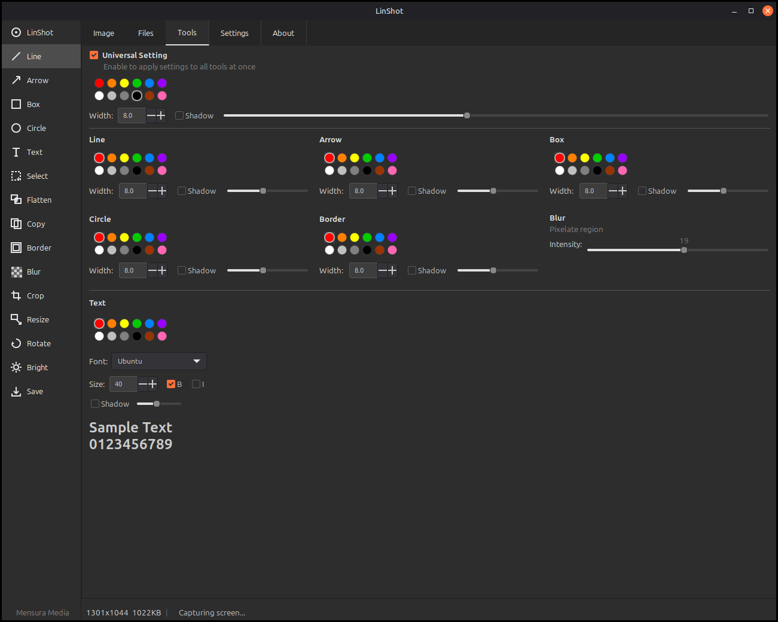
Task: Click the Select region tool icon
Action: click(16, 176)
